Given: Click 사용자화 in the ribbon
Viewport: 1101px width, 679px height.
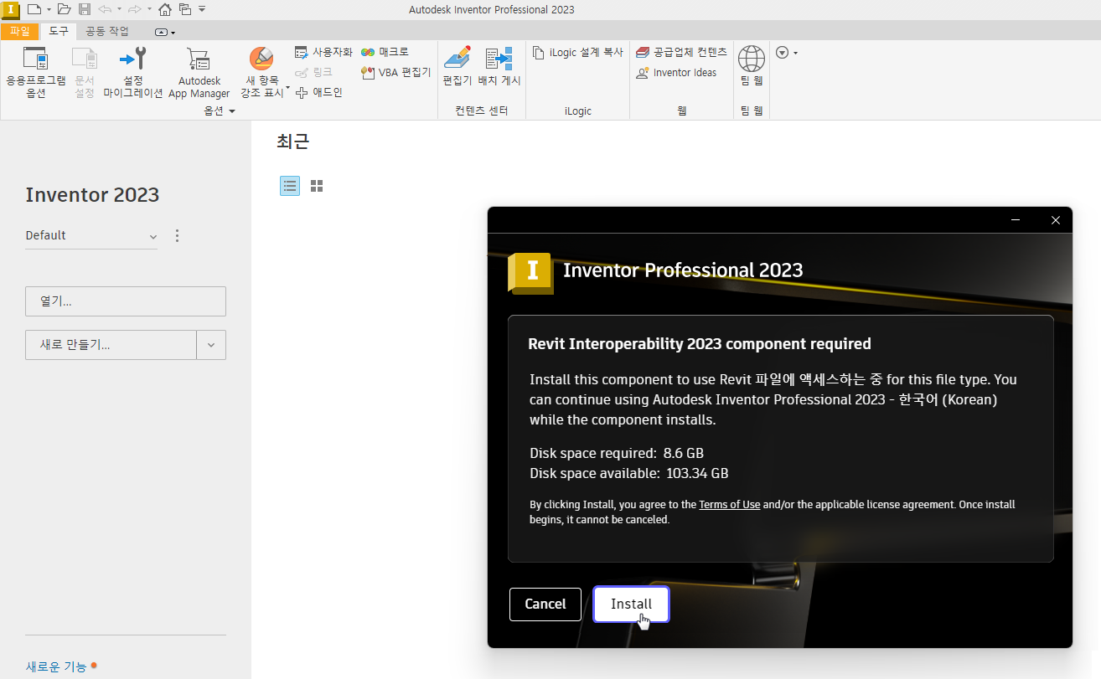Looking at the screenshot, I should point(323,52).
